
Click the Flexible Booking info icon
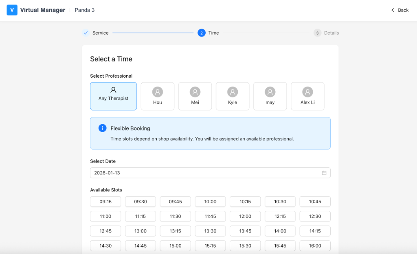tap(102, 128)
